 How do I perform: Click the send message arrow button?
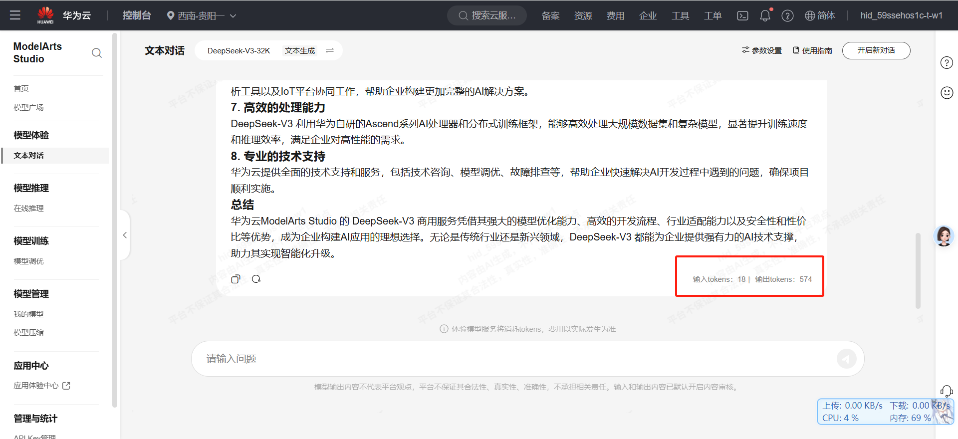[846, 359]
